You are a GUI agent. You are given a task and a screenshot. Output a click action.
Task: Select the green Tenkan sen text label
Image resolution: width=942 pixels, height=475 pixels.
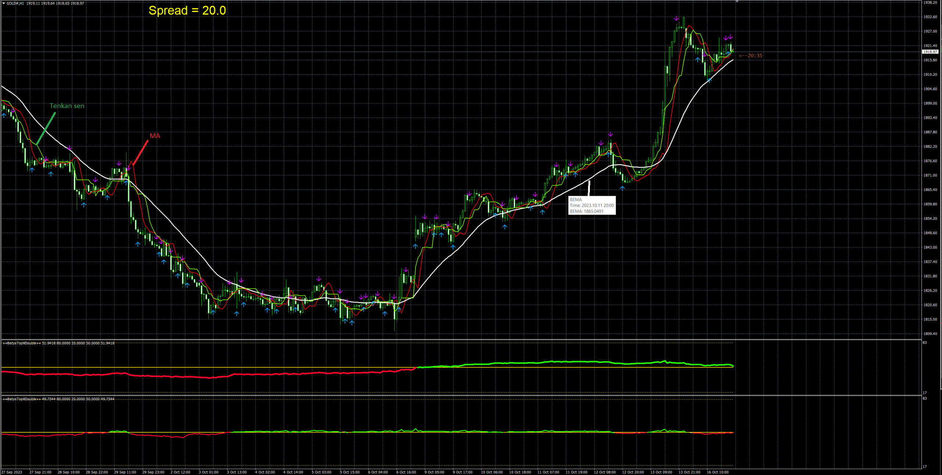pos(67,106)
